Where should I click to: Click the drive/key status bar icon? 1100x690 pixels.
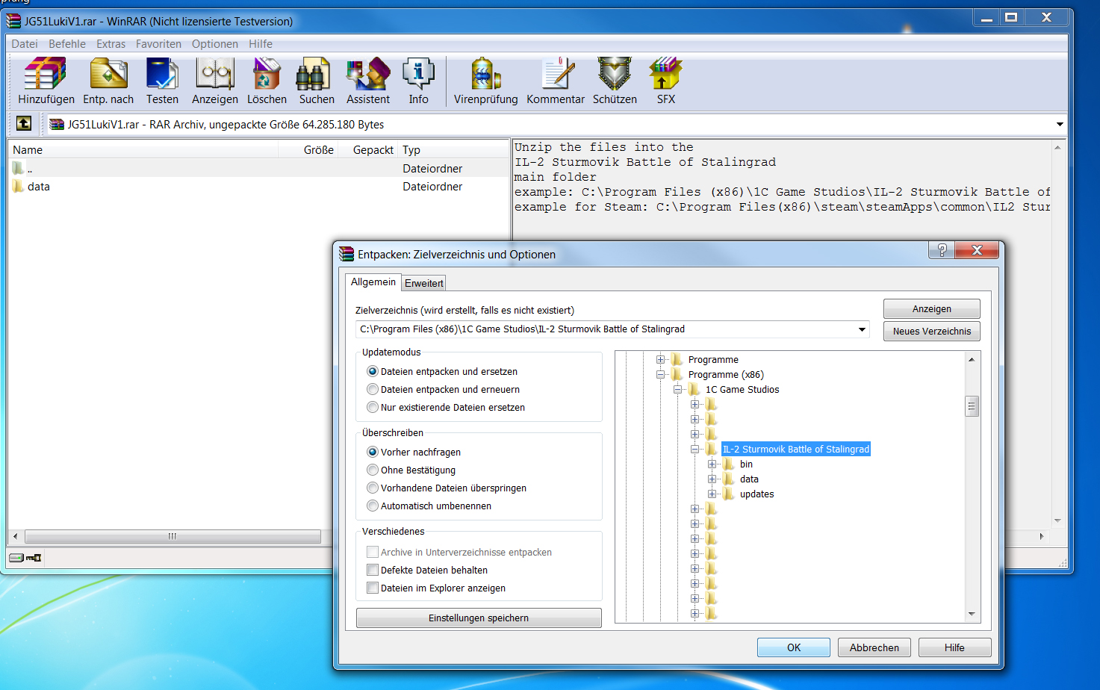[x=25, y=557]
